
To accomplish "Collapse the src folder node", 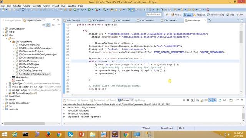I will point(7,38).
